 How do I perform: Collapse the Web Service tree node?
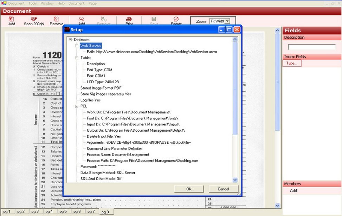(x=77, y=45)
